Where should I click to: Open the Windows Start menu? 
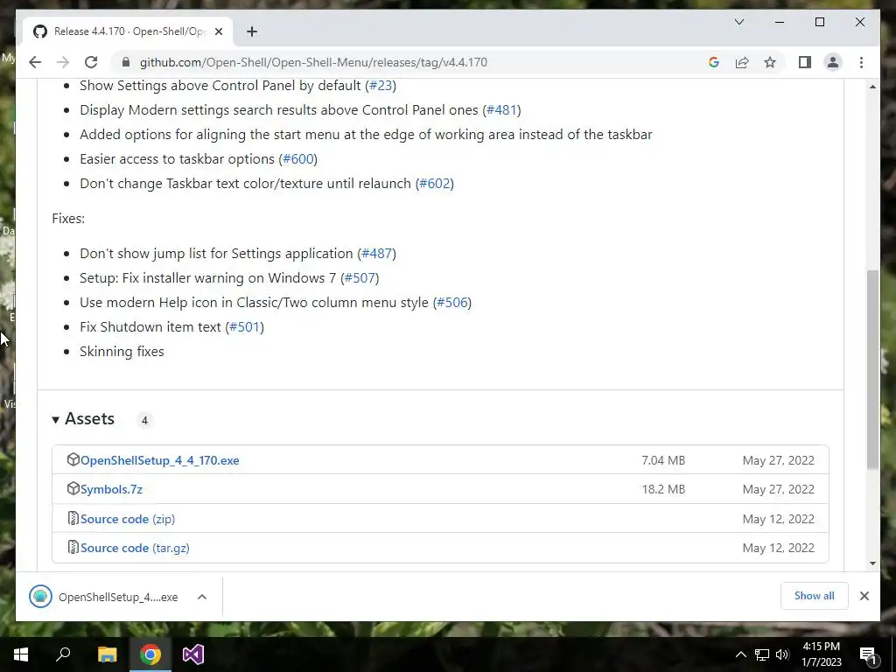[x=21, y=654]
